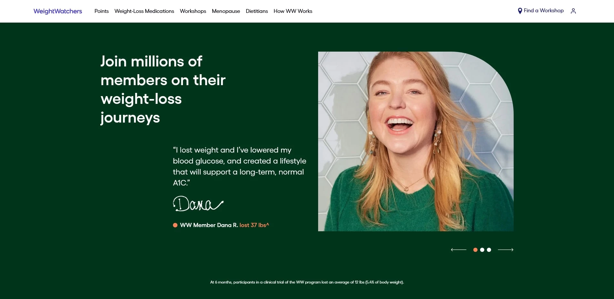
Task: Click the user account profile icon
Action: pyautogui.click(x=573, y=11)
